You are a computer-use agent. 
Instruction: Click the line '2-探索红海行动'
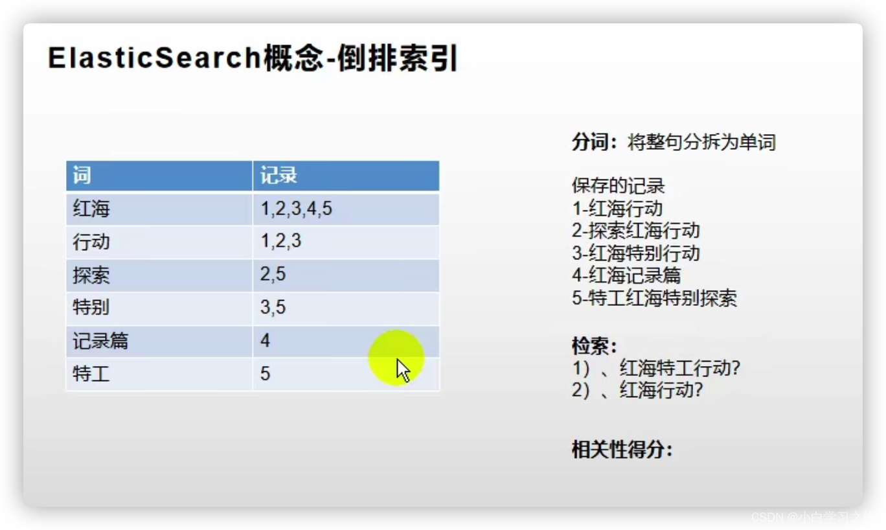coord(636,231)
